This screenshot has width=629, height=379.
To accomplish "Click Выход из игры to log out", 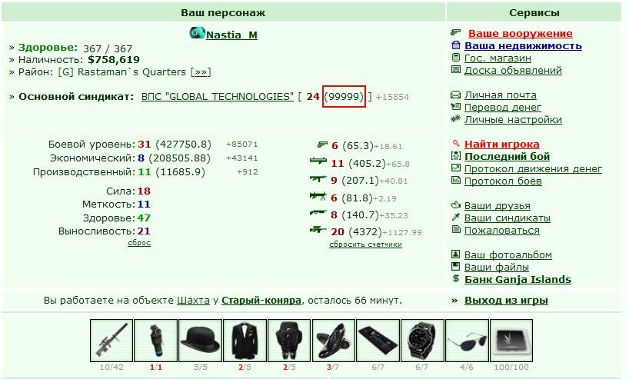I will (506, 301).
